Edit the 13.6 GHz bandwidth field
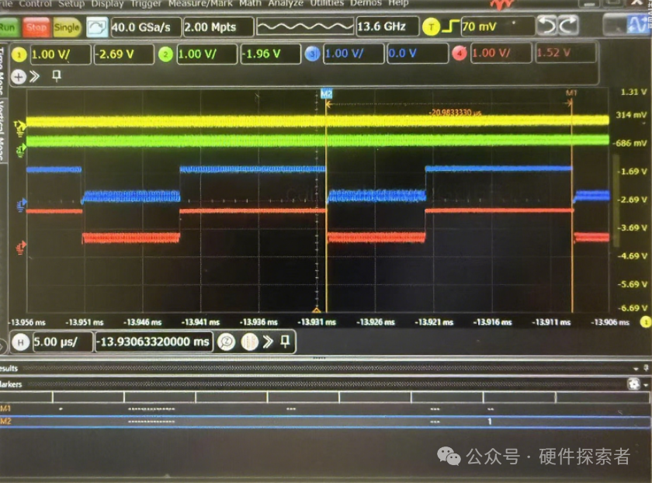The width and height of the screenshot is (652, 483). [x=387, y=26]
